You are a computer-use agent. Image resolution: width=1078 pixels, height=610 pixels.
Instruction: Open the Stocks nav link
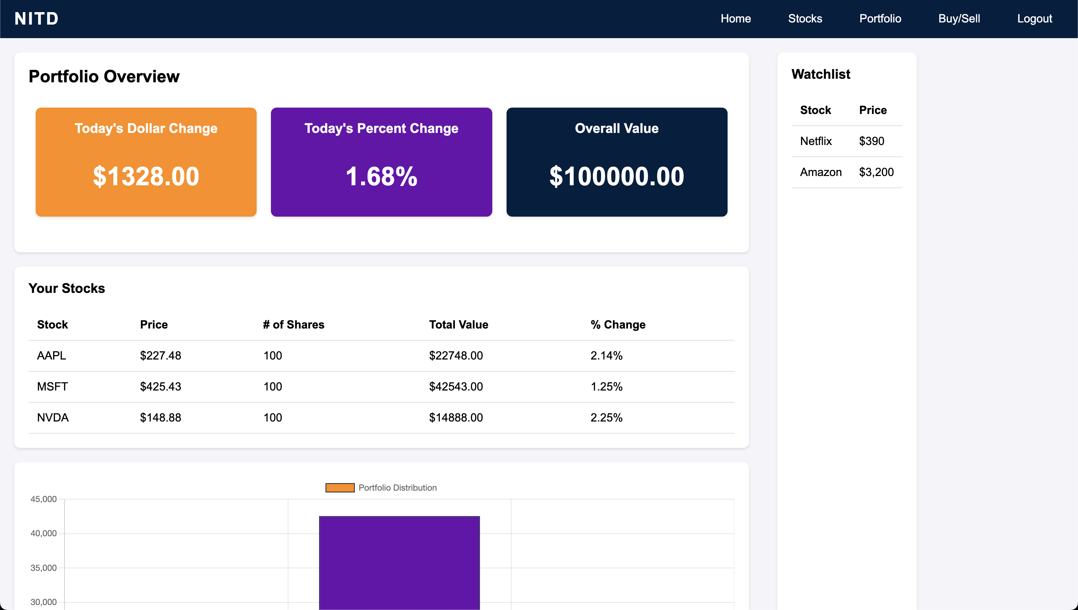click(x=805, y=19)
